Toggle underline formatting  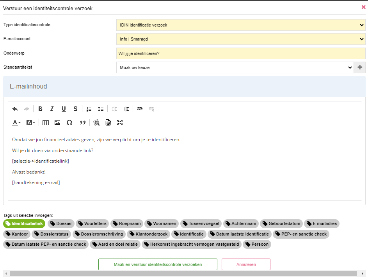tap(64, 109)
